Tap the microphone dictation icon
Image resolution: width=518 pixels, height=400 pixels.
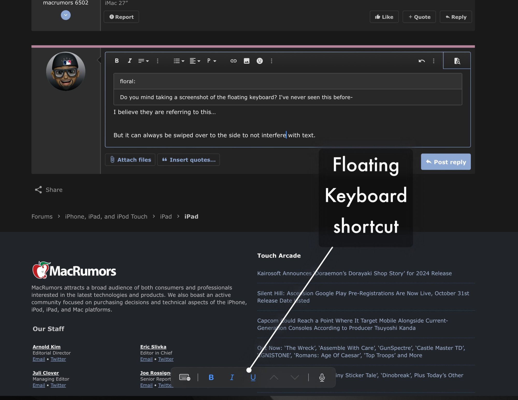(x=322, y=377)
